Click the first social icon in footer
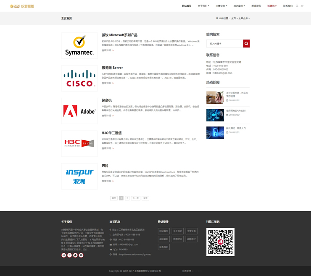Screen dimensions: 311x276 point(64,255)
